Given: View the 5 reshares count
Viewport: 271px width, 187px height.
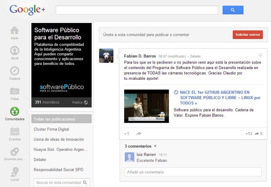Looking at the screenshot, I should 258,134.
